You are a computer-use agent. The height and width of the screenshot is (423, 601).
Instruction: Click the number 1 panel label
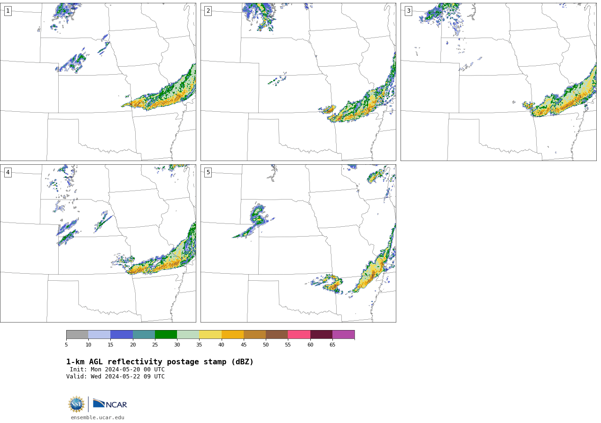pyautogui.click(x=8, y=11)
